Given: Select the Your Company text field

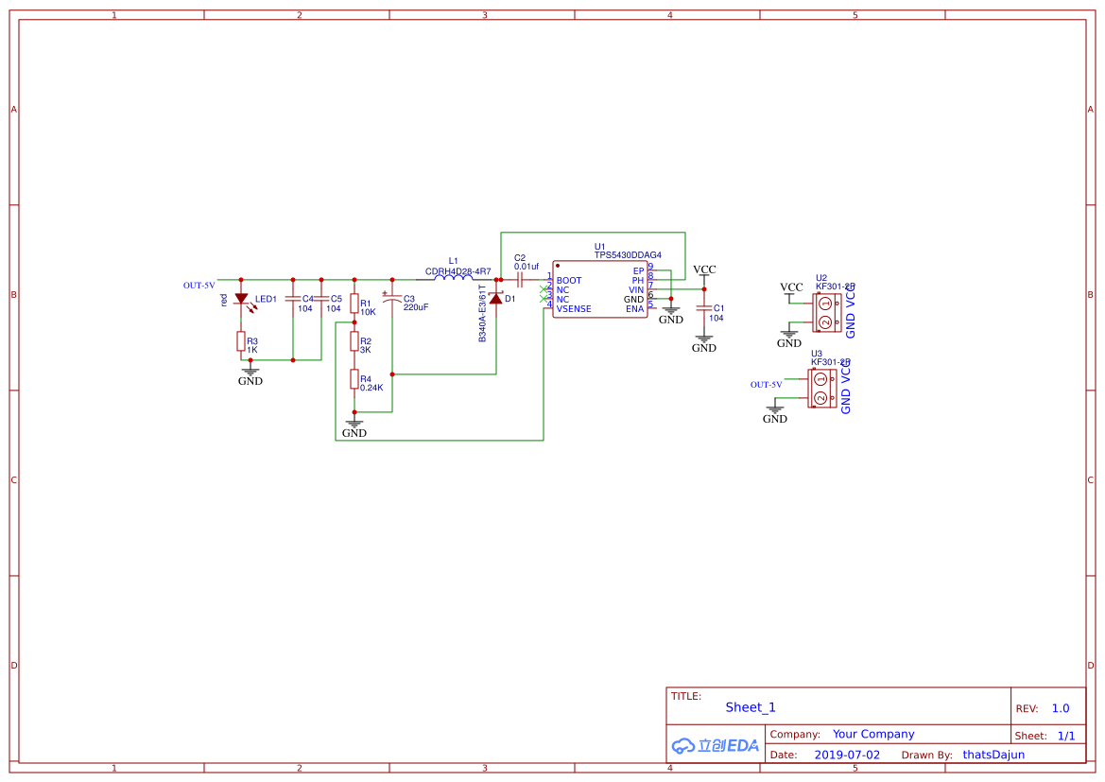Looking at the screenshot, I should 873,734.
